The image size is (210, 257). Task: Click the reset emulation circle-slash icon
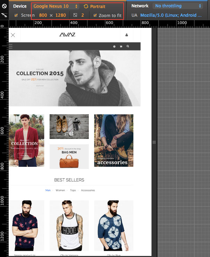[5, 6]
